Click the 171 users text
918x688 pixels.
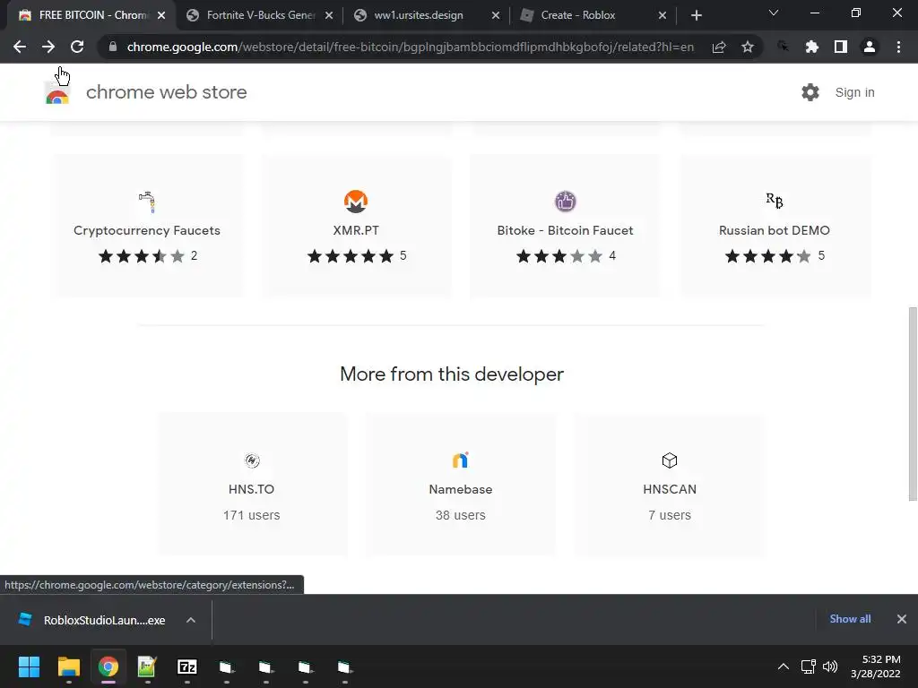(252, 515)
